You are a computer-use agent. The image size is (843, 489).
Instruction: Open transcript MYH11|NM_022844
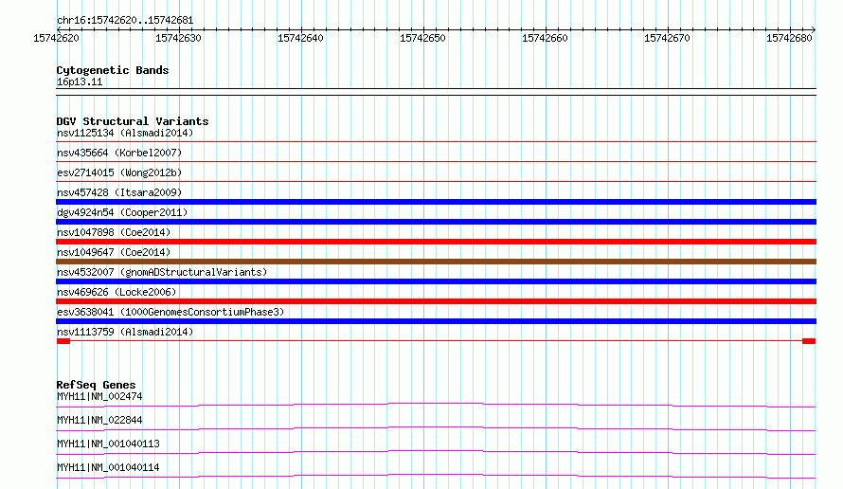(x=99, y=420)
